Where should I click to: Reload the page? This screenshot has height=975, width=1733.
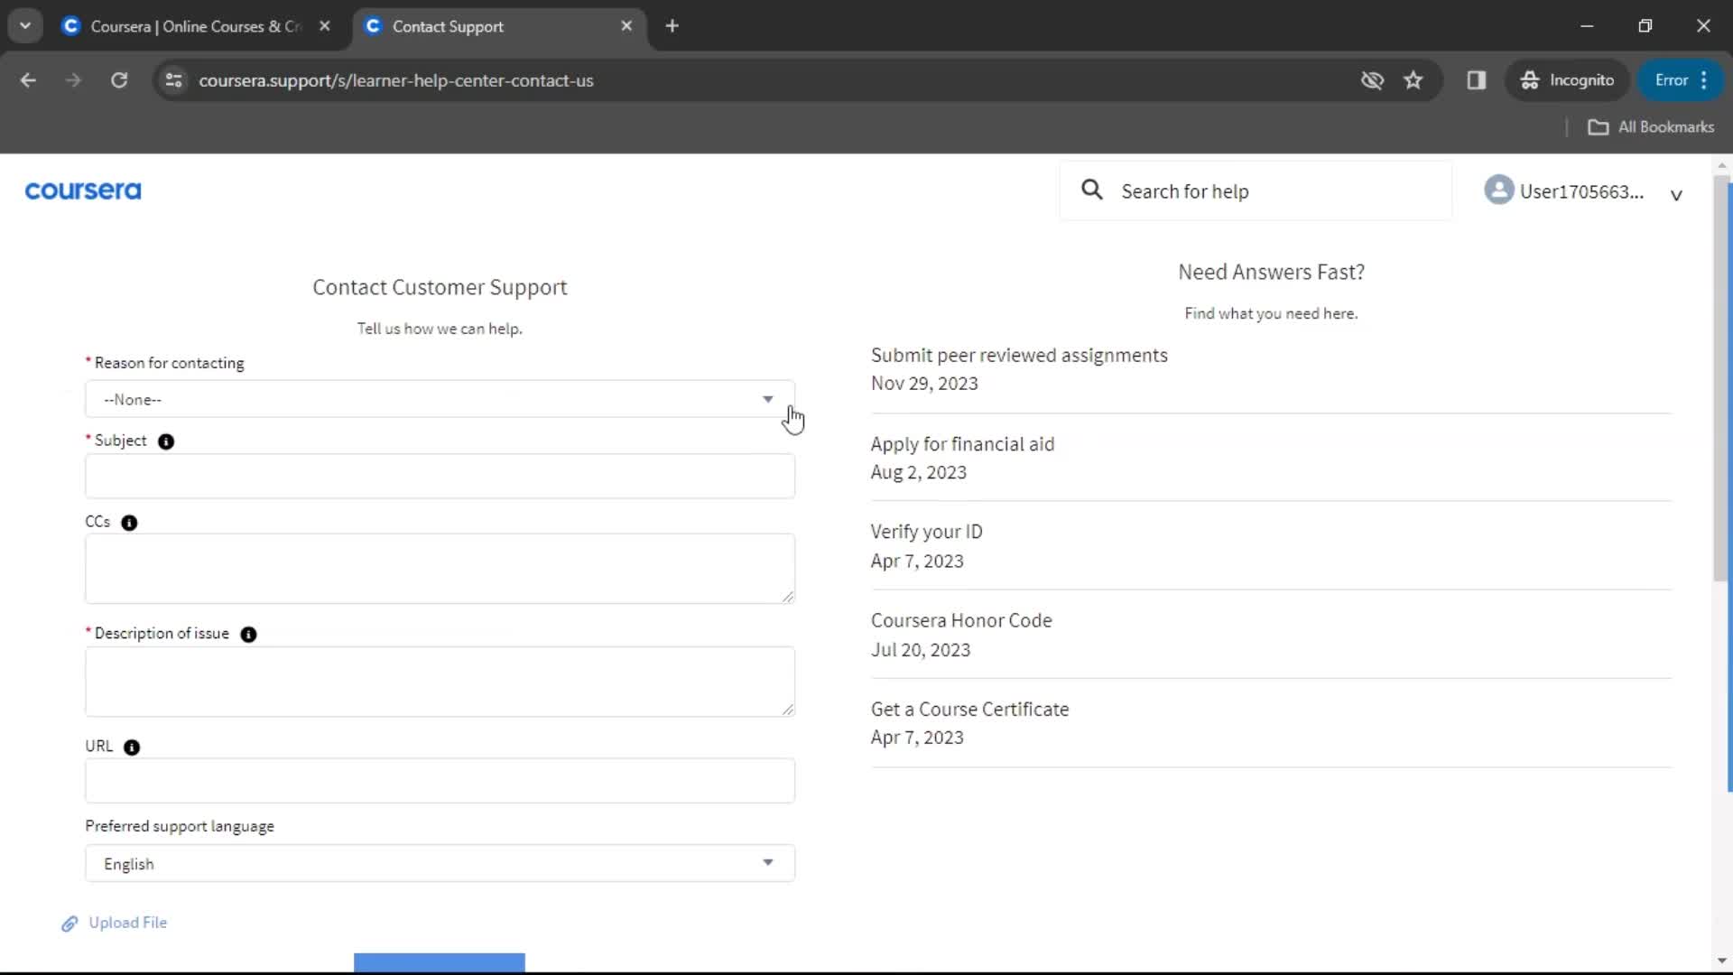(119, 80)
